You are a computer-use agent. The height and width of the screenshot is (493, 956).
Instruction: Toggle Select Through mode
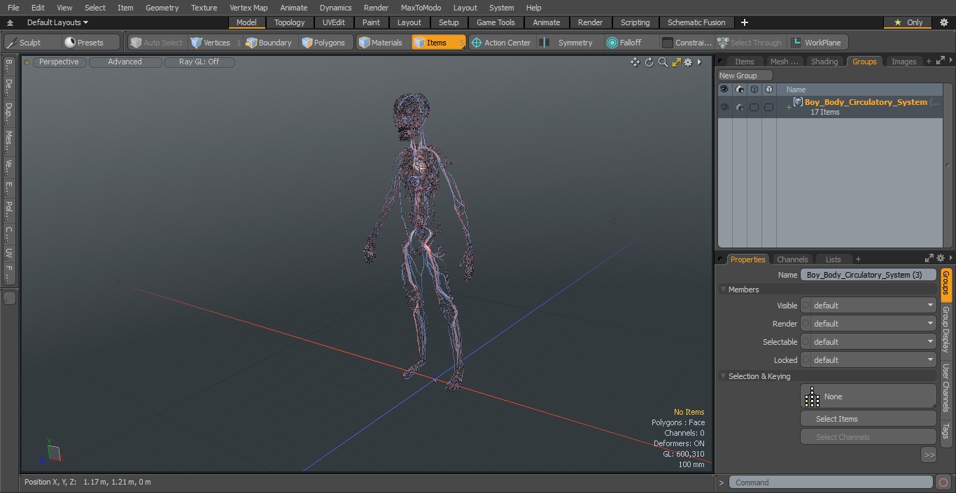click(x=750, y=43)
